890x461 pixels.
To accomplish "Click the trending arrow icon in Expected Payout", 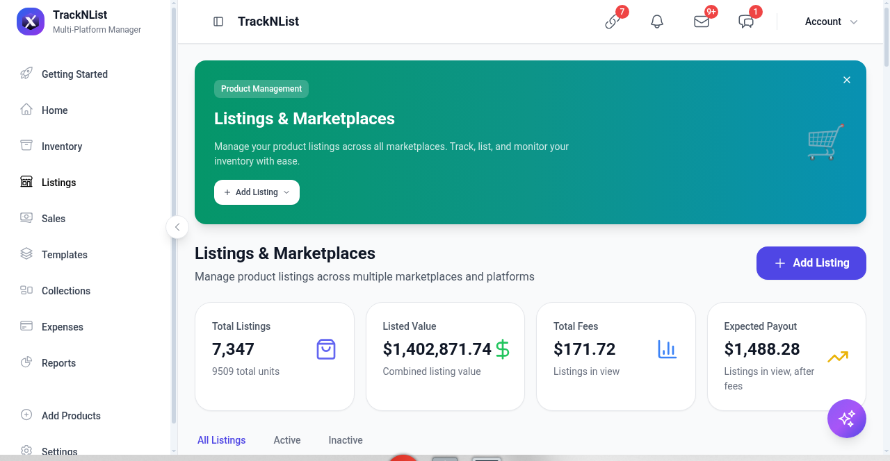I will click(x=838, y=357).
